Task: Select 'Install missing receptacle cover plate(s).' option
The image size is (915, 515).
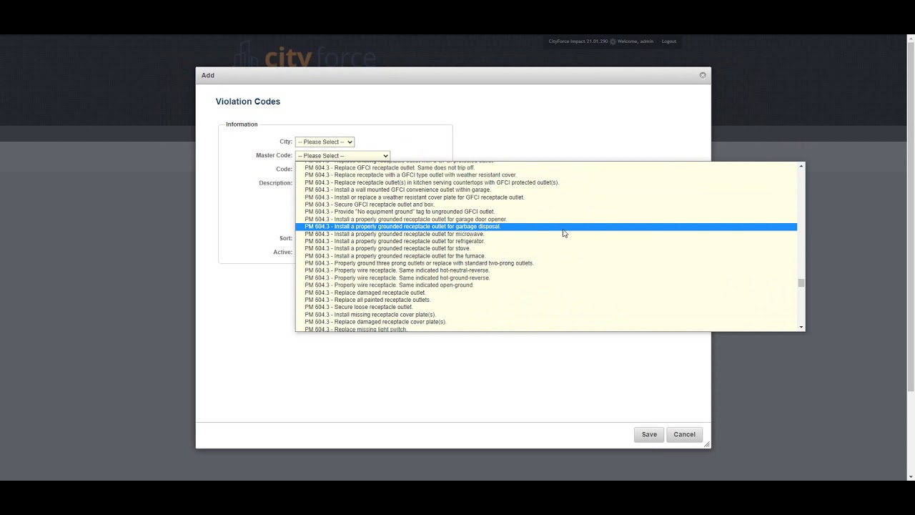Action: (546, 315)
